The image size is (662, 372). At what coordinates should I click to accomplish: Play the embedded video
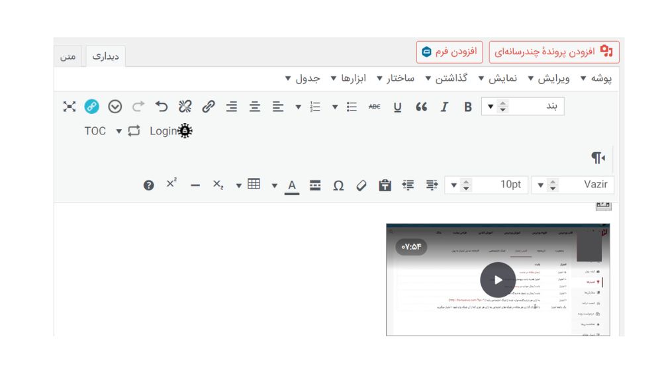(498, 279)
